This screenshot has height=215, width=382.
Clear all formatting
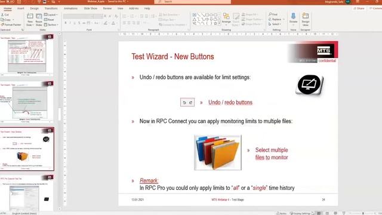click(x=116, y=16)
